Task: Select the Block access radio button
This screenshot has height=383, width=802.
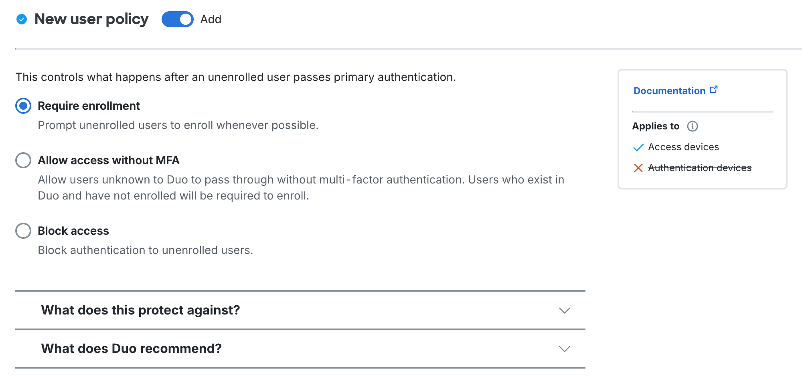Action: [24, 231]
